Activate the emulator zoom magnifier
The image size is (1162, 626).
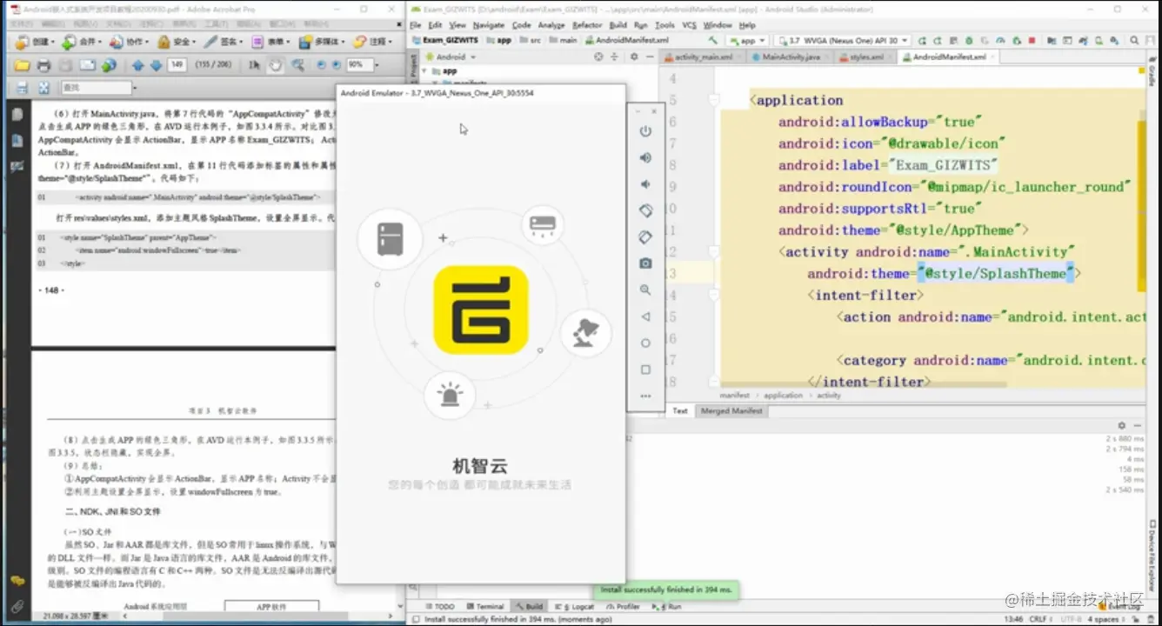[645, 290]
